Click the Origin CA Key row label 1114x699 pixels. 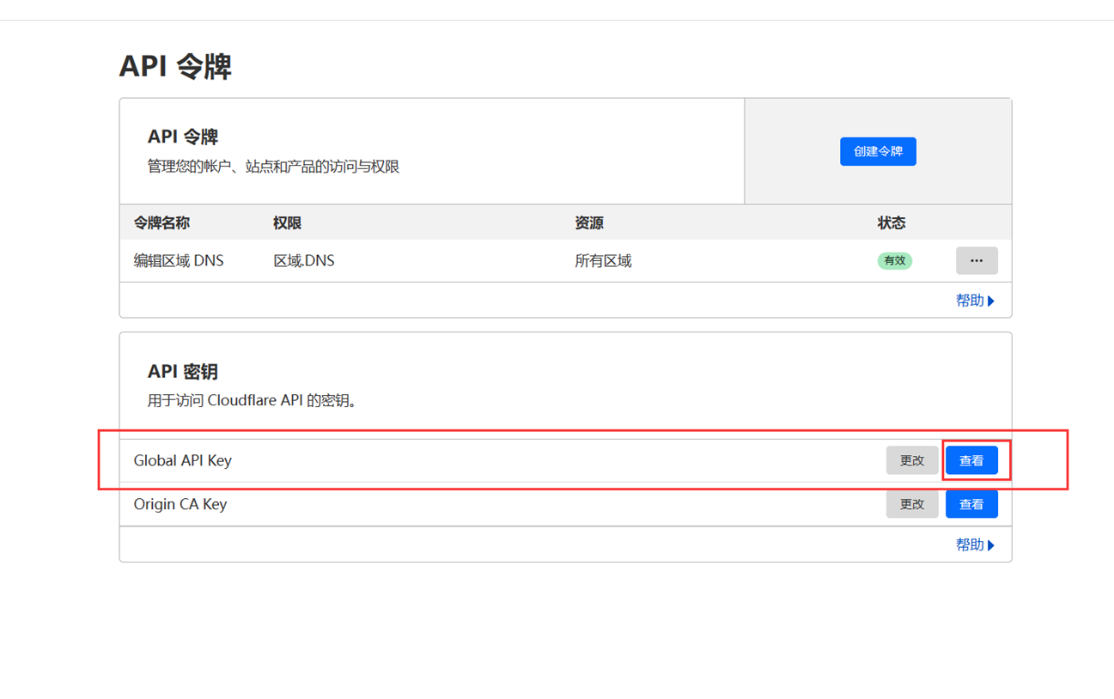coord(180,505)
